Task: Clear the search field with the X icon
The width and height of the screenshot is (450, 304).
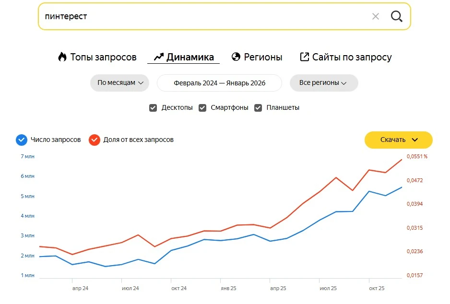Action: (375, 16)
